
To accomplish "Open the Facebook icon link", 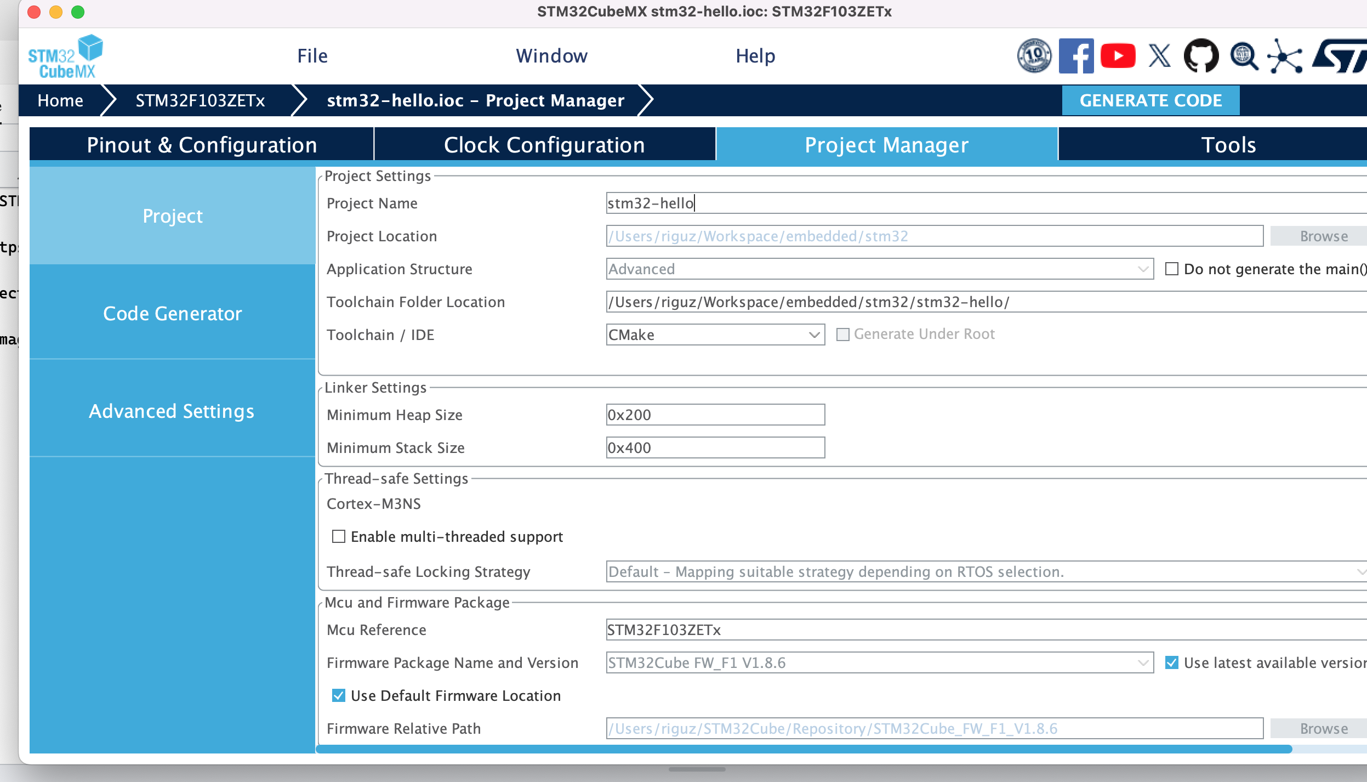I will [1075, 55].
